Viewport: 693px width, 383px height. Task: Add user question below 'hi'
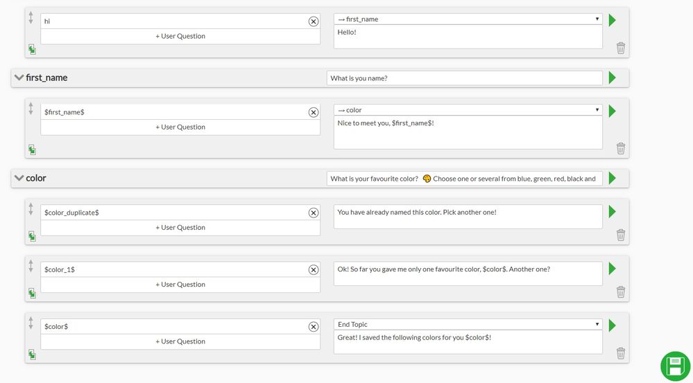180,36
